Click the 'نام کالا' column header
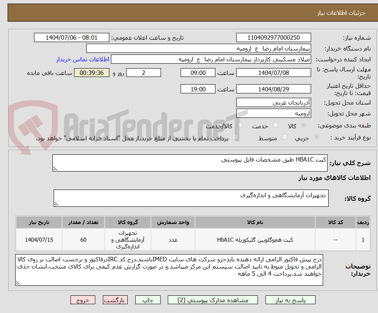The width and height of the screenshot is (378, 313). pyautogui.click(x=255, y=222)
